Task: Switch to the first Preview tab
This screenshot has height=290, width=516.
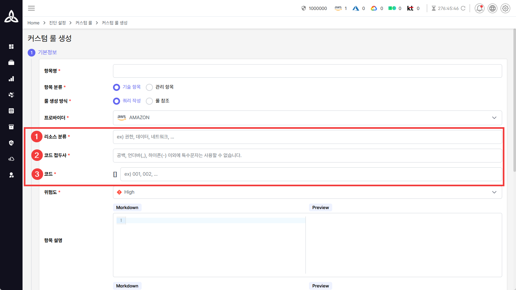Action: point(320,208)
